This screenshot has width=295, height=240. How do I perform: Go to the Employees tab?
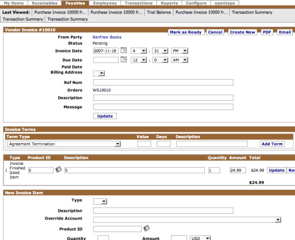(x=105, y=3)
